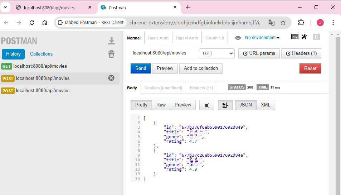Click the id value 677b376f6eb559017692d849

212,127
